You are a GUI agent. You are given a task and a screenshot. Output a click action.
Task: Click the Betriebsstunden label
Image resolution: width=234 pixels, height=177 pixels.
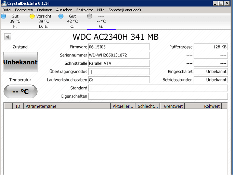pos(178,80)
